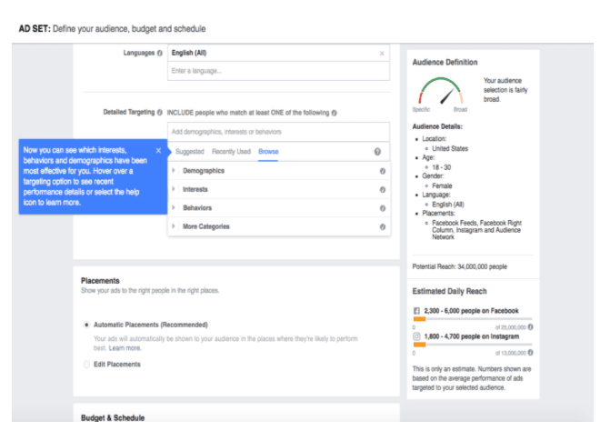The image size is (610, 441).
Task: Click the Budget & Schedule heading
Action: [113, 418]
